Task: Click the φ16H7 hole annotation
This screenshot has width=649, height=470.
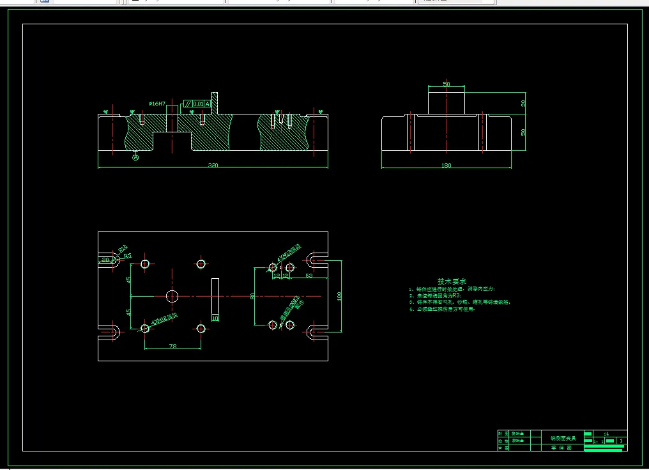Action: click(157, 104)
